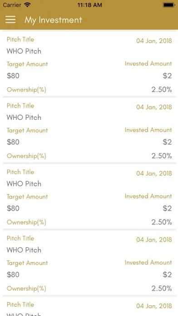The width and height of the screenshot is (178, 316).
Task: Tap the Target Amount label in fourth card
Action: tap(27, 263)
